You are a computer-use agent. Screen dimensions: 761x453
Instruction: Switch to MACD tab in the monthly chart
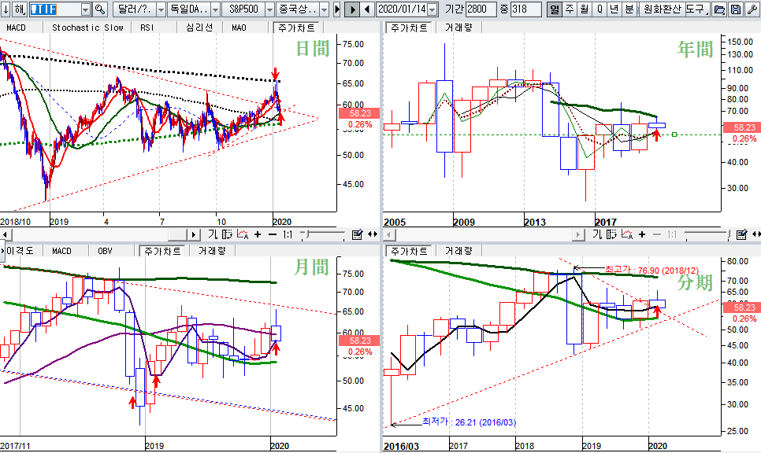(x=61, y=250)
